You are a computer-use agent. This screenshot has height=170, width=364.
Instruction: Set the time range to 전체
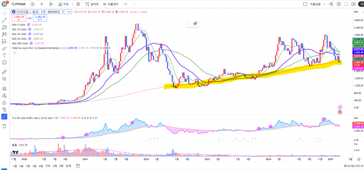click(68, 166)
